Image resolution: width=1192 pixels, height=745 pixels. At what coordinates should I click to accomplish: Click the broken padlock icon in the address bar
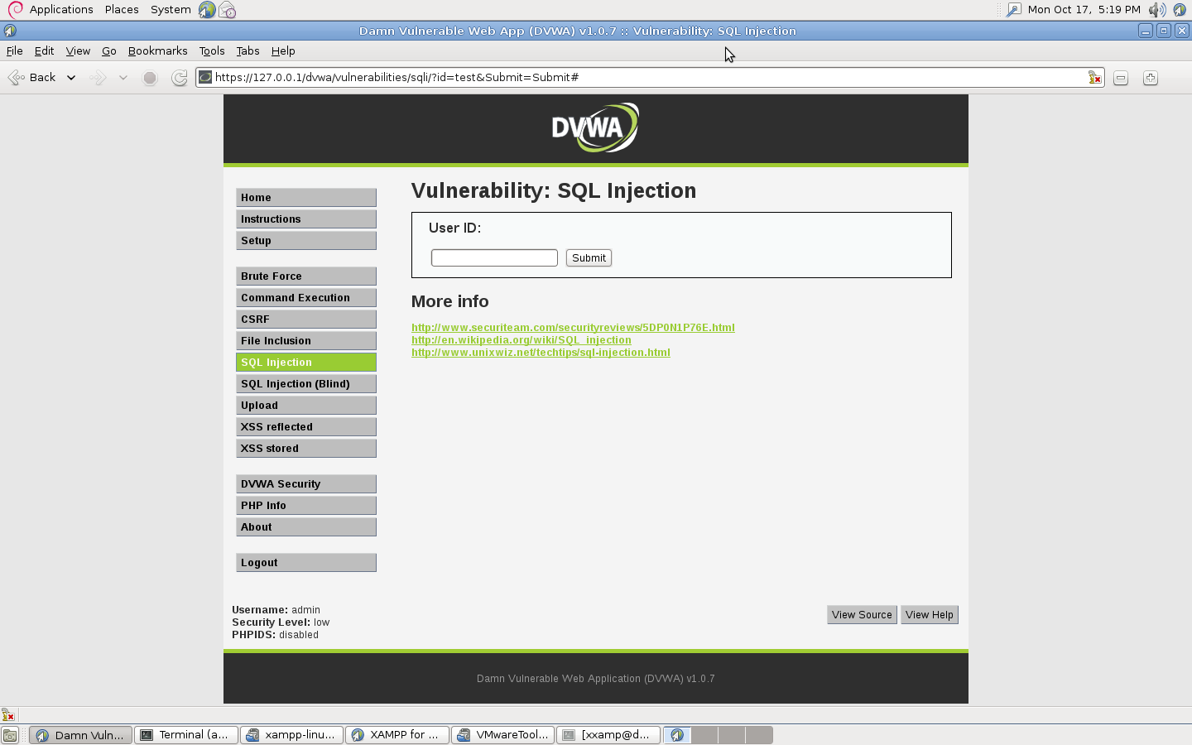coord(1093,77)
